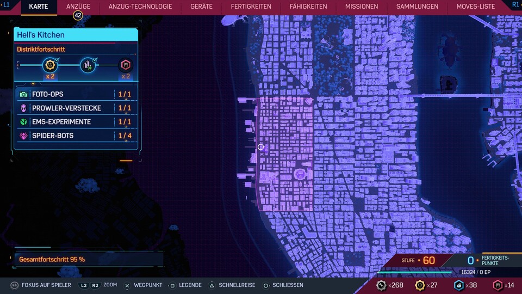The width and height of the screenshot is (522, 294).
Task: Click the circle SCHLIESSEN prompt
Action: 283,285
